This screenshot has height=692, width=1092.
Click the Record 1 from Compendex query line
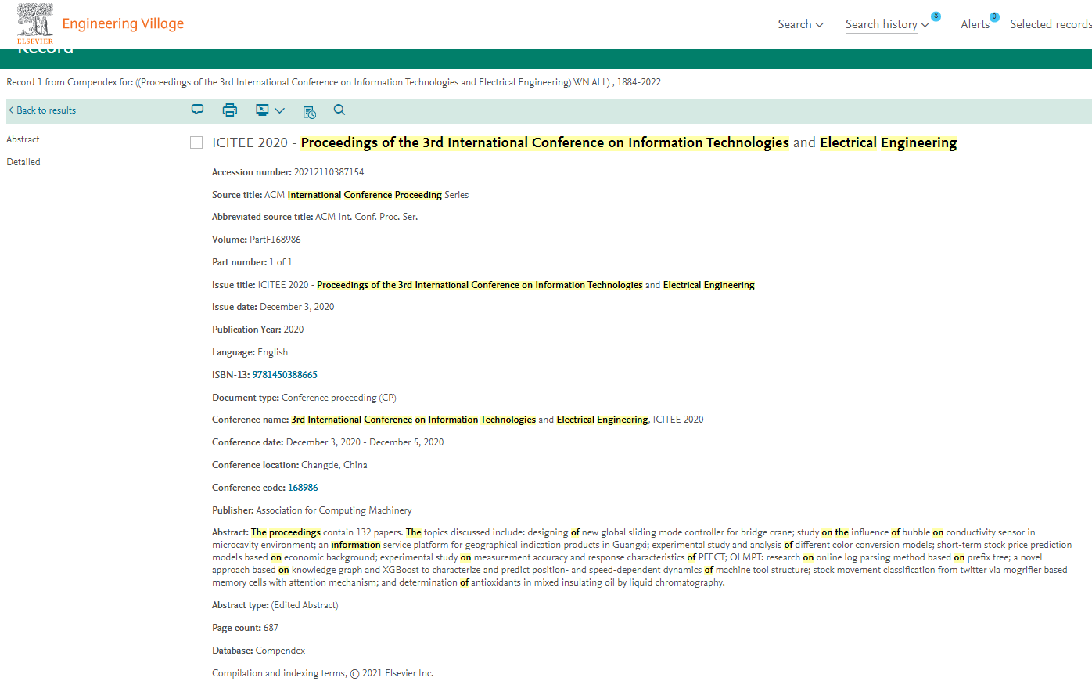coord(334,82)
